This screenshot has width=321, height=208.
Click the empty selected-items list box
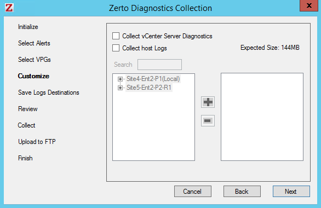tap(262, 117)
